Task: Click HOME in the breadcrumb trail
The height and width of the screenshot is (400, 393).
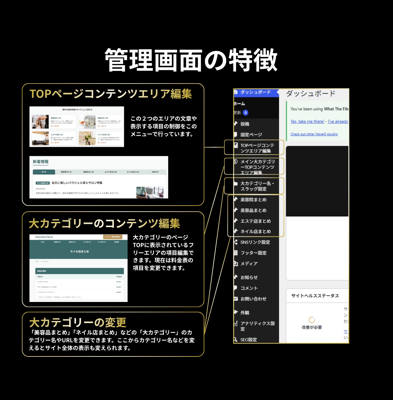Action: coord(37,261)
